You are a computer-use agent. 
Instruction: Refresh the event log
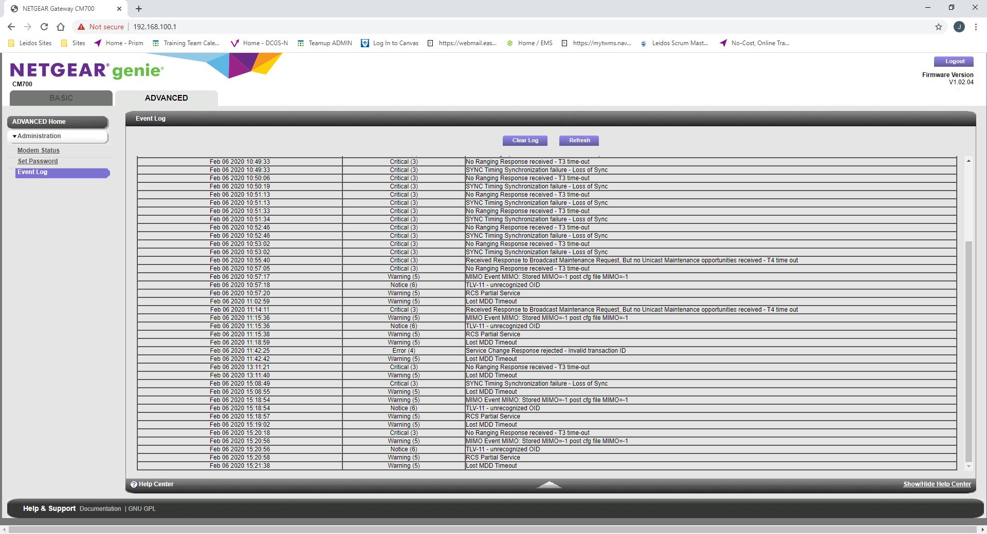(x=579, y=141)
